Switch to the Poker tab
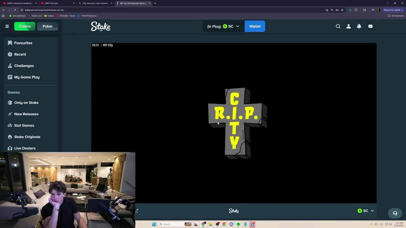 point(48,26)
